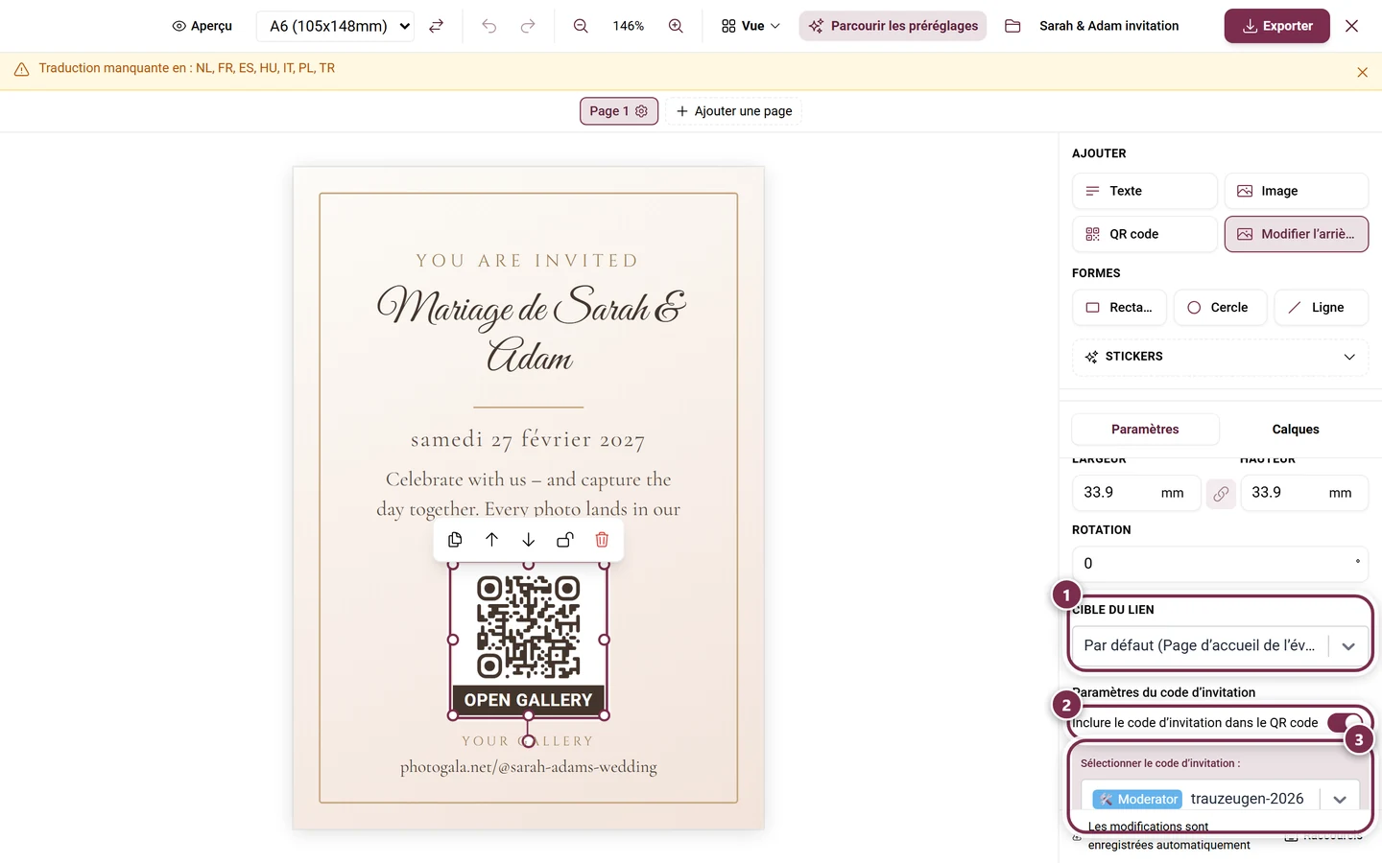1382x863 pixels.
Task: Duplicate the selected QR code element
Action: tap(455, 540)
